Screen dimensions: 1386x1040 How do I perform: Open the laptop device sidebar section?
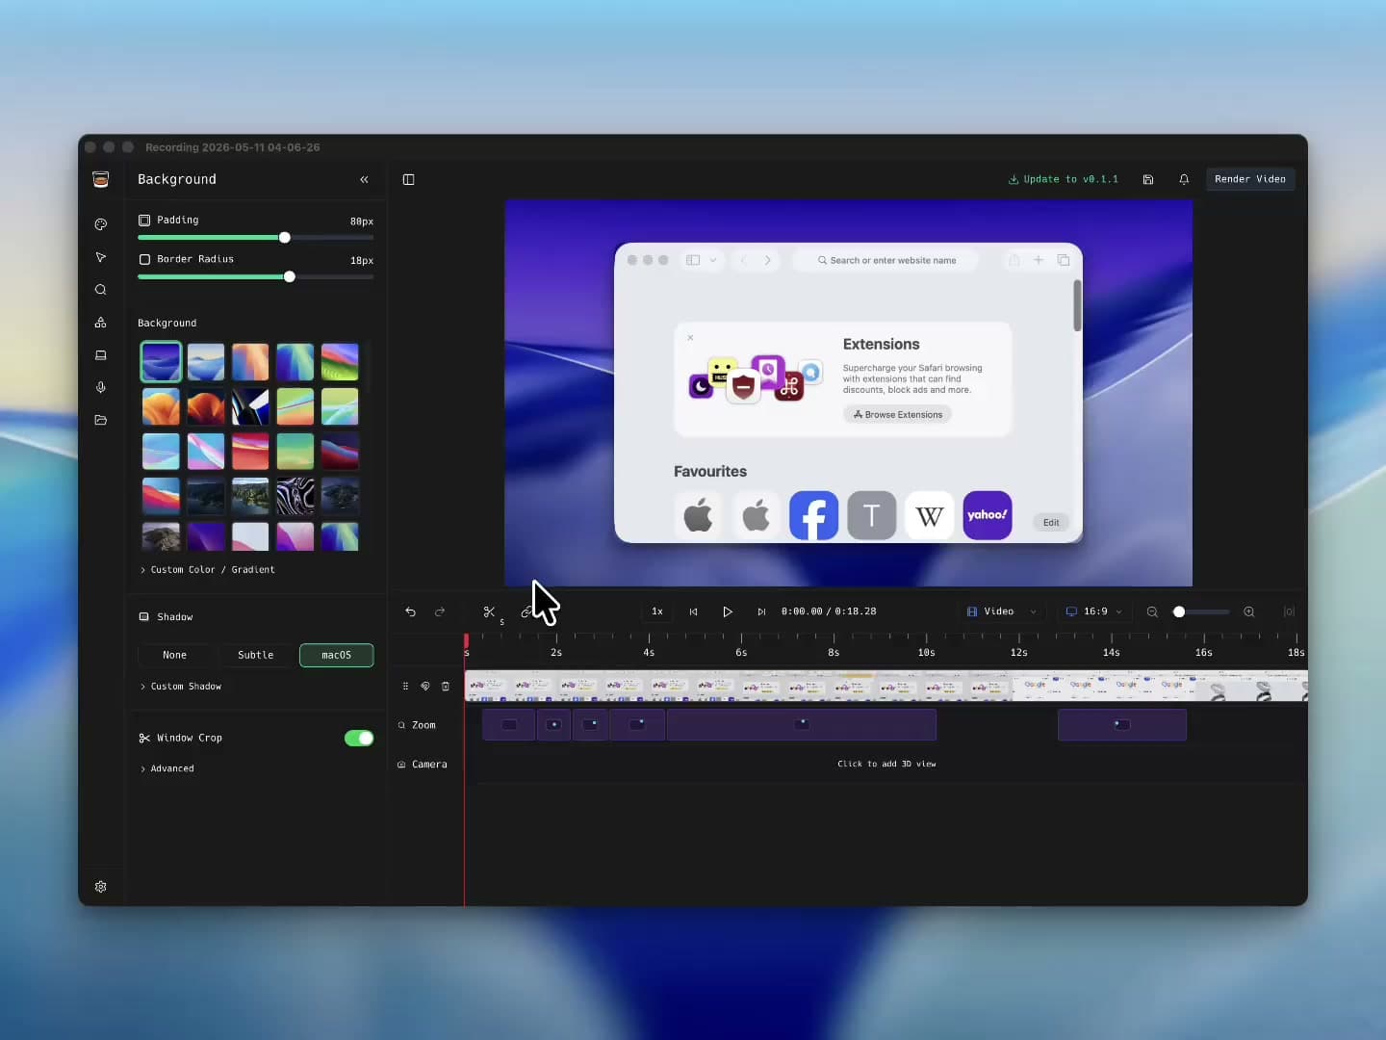click(x=100, y=355)
